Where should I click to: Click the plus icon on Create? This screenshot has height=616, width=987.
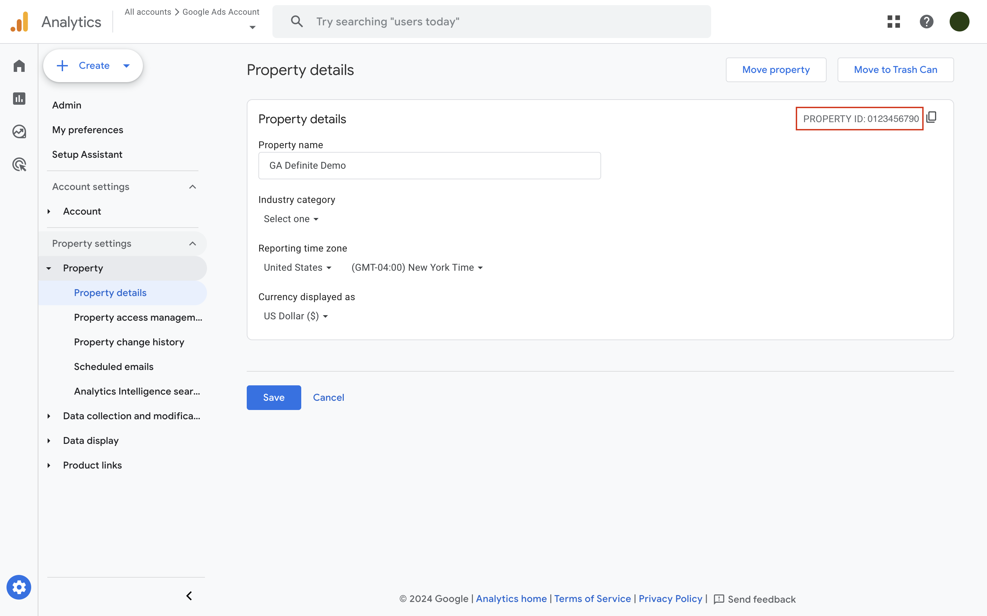[62, 66]
